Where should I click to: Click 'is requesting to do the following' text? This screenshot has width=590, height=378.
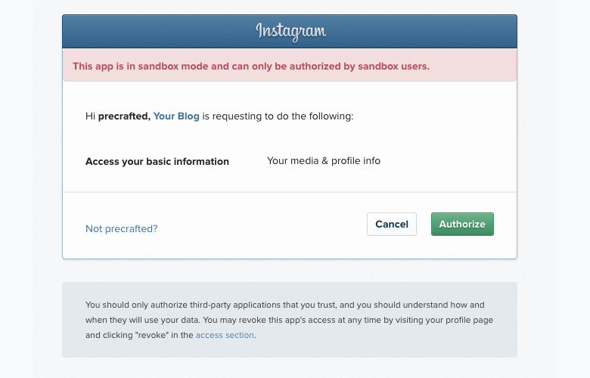pos(278,116)
